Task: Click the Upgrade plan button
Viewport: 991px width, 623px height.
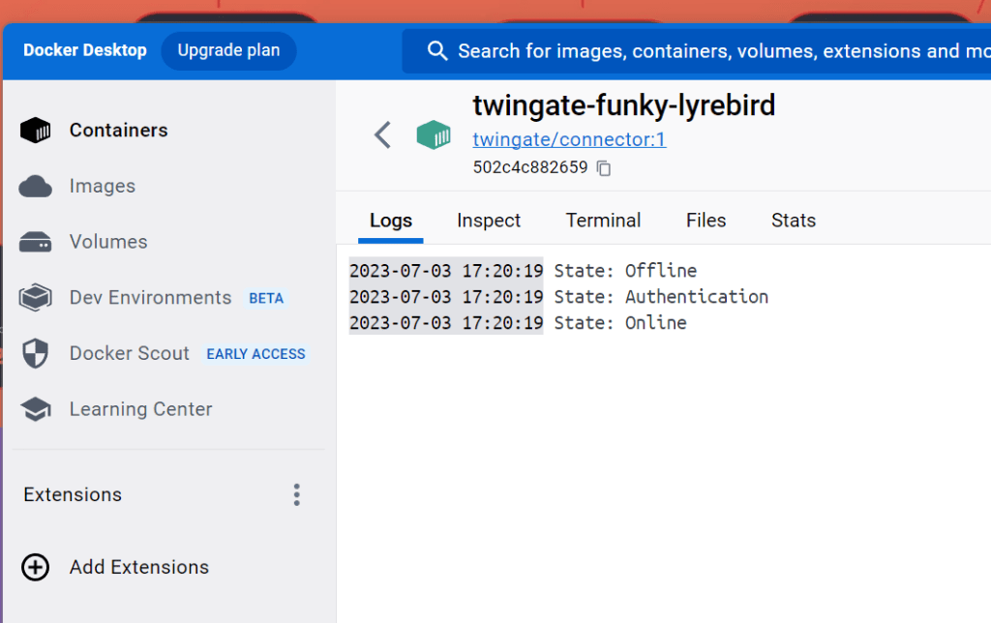Action: click(228, 50)
